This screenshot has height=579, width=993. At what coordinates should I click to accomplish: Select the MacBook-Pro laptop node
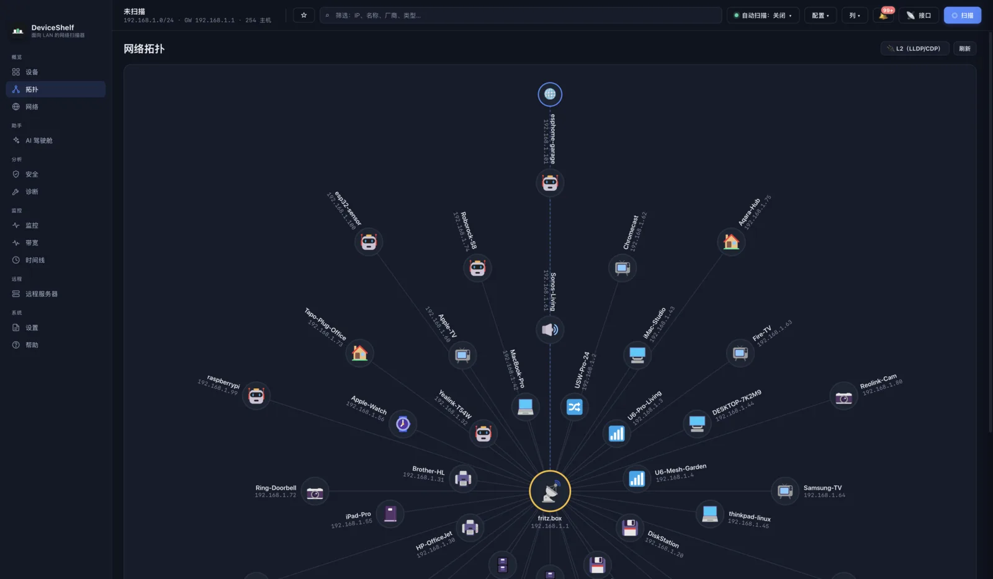coord(526,407)
